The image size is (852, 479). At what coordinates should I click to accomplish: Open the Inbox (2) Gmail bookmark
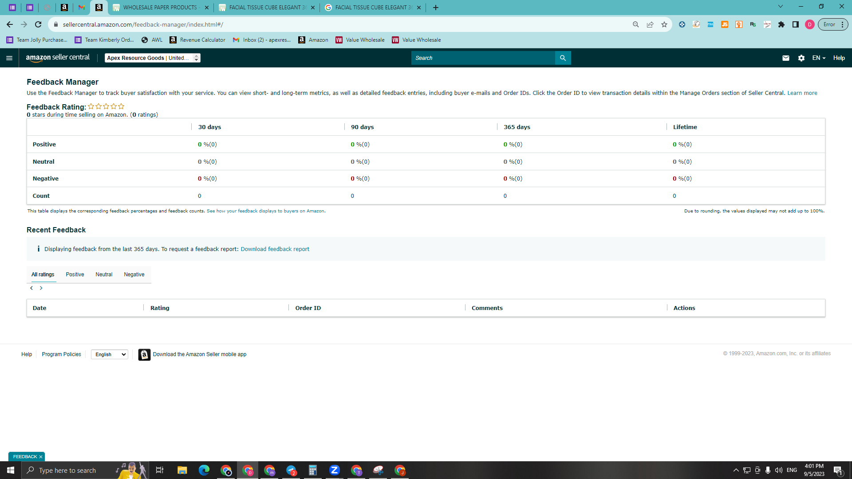[x=262, y=40]
